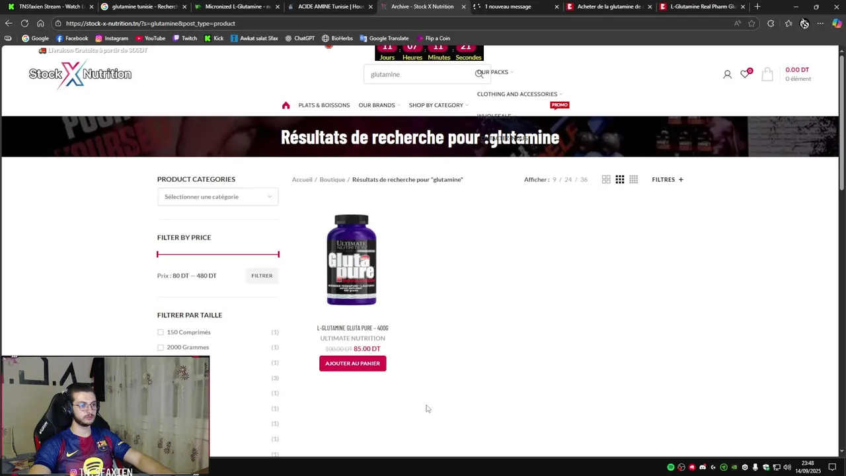
Task: Open the Sélectionner une catégorie dropdown
Action: [217, 196]
